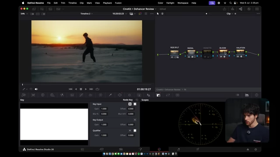Toggle Key Input matte invert

click(x=130, y=104)
